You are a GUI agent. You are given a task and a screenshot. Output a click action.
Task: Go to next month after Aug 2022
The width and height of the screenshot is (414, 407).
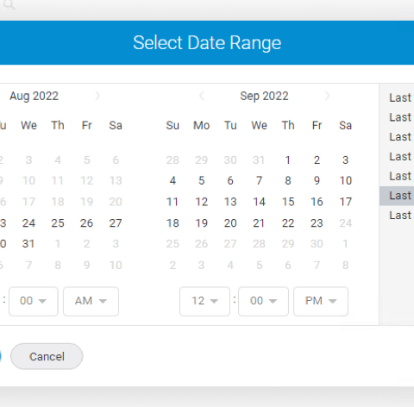click(97, 96)
